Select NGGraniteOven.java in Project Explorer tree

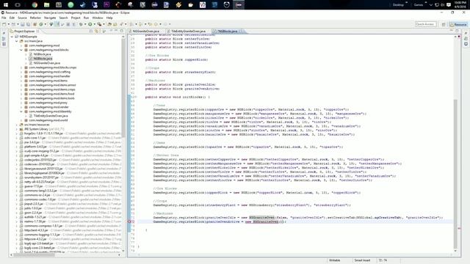click(x=47, y=63)
